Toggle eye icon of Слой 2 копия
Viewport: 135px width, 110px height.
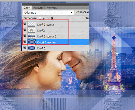[x=25, y=42]
